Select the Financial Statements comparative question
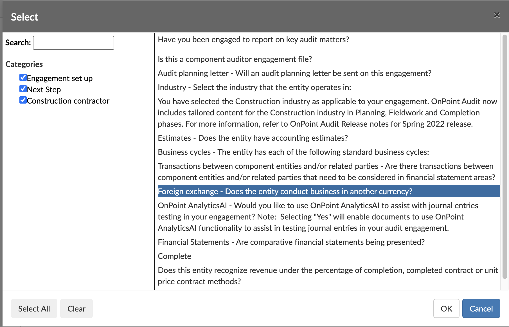The image size is (509, 327). 329,242
